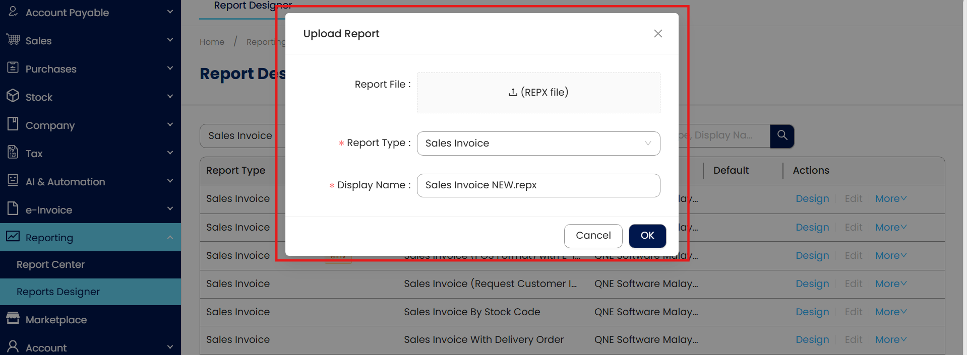Expand the Company sidebar menu
Screen dimensions: 967x355
pyautogui.click(x=170, y=125)
